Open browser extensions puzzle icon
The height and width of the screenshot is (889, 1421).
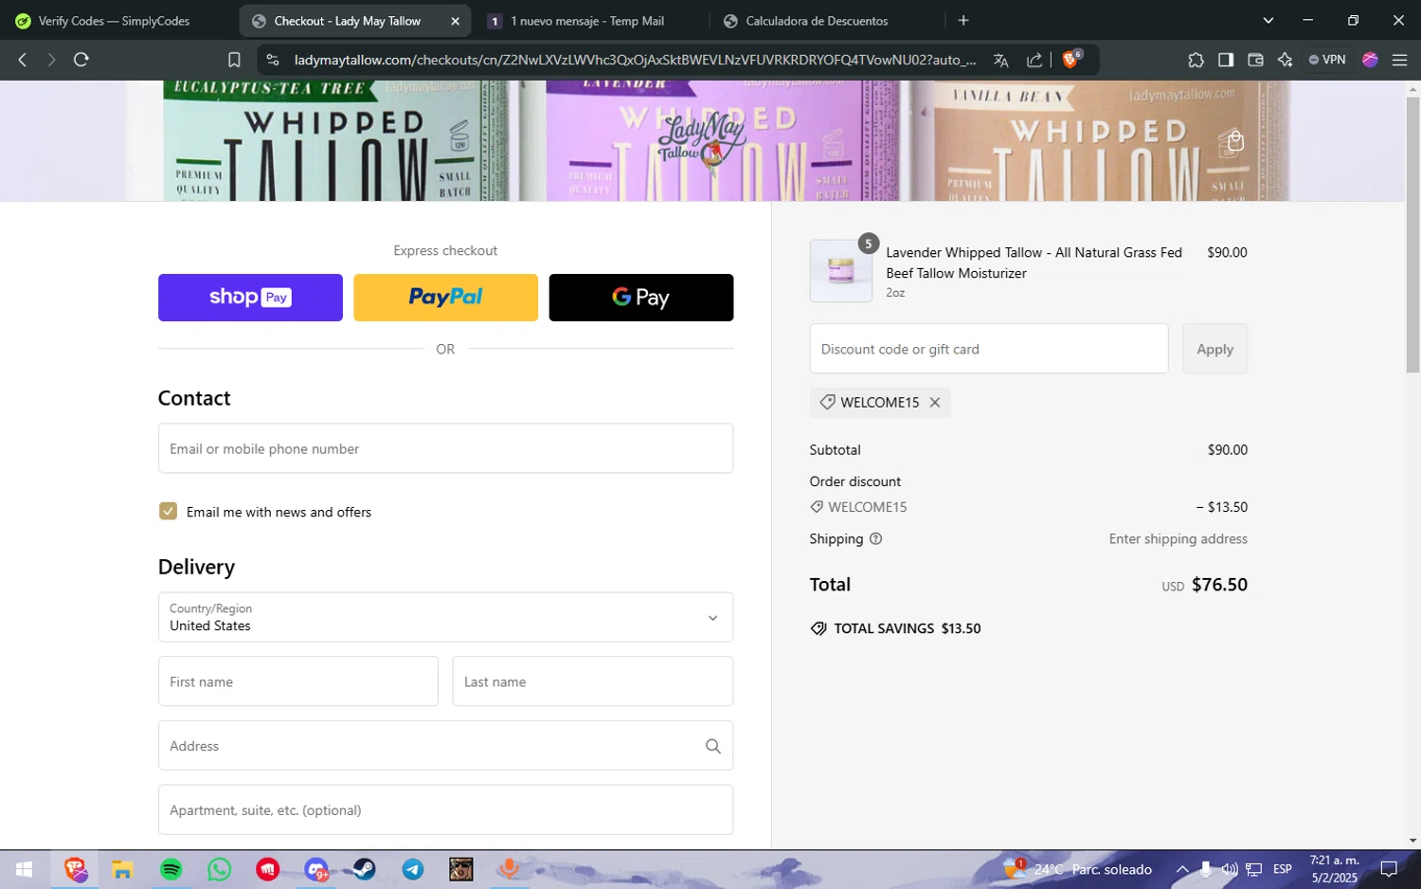1196,60
